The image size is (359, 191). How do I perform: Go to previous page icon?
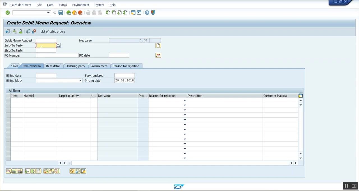[x=114, y=13]
